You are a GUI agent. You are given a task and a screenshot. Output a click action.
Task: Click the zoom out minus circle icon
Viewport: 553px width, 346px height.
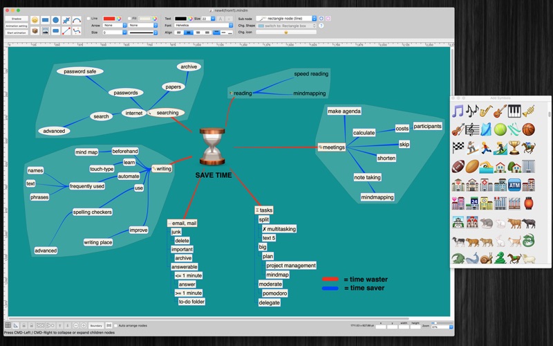[x=76, y=325]
